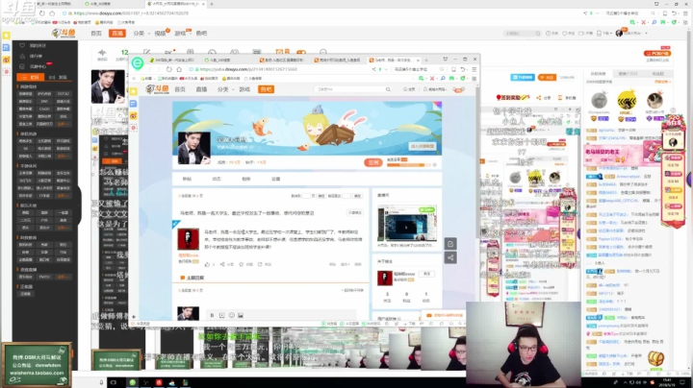Click the follow button beside the poster in About panel

(426, 274)
